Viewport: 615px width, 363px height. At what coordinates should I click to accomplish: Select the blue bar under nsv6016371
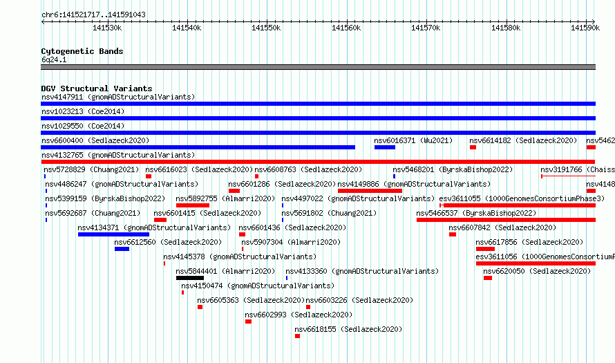[385, 147]
